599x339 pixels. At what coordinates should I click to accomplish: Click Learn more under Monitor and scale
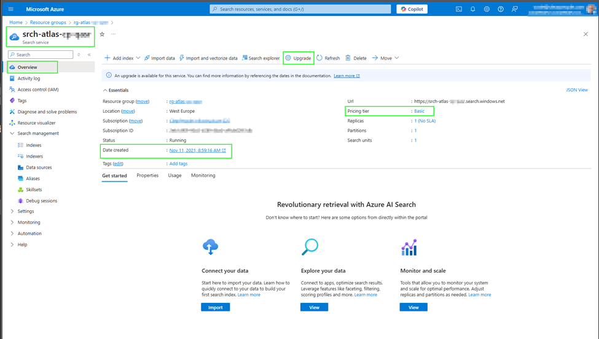(x=480, y=295)
